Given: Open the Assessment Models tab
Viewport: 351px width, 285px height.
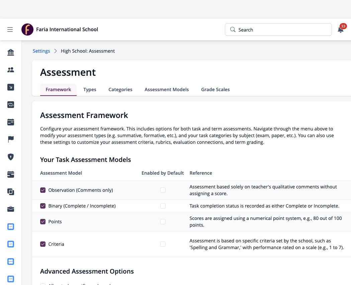Looking at the screenshot, I should pos(167,90).
